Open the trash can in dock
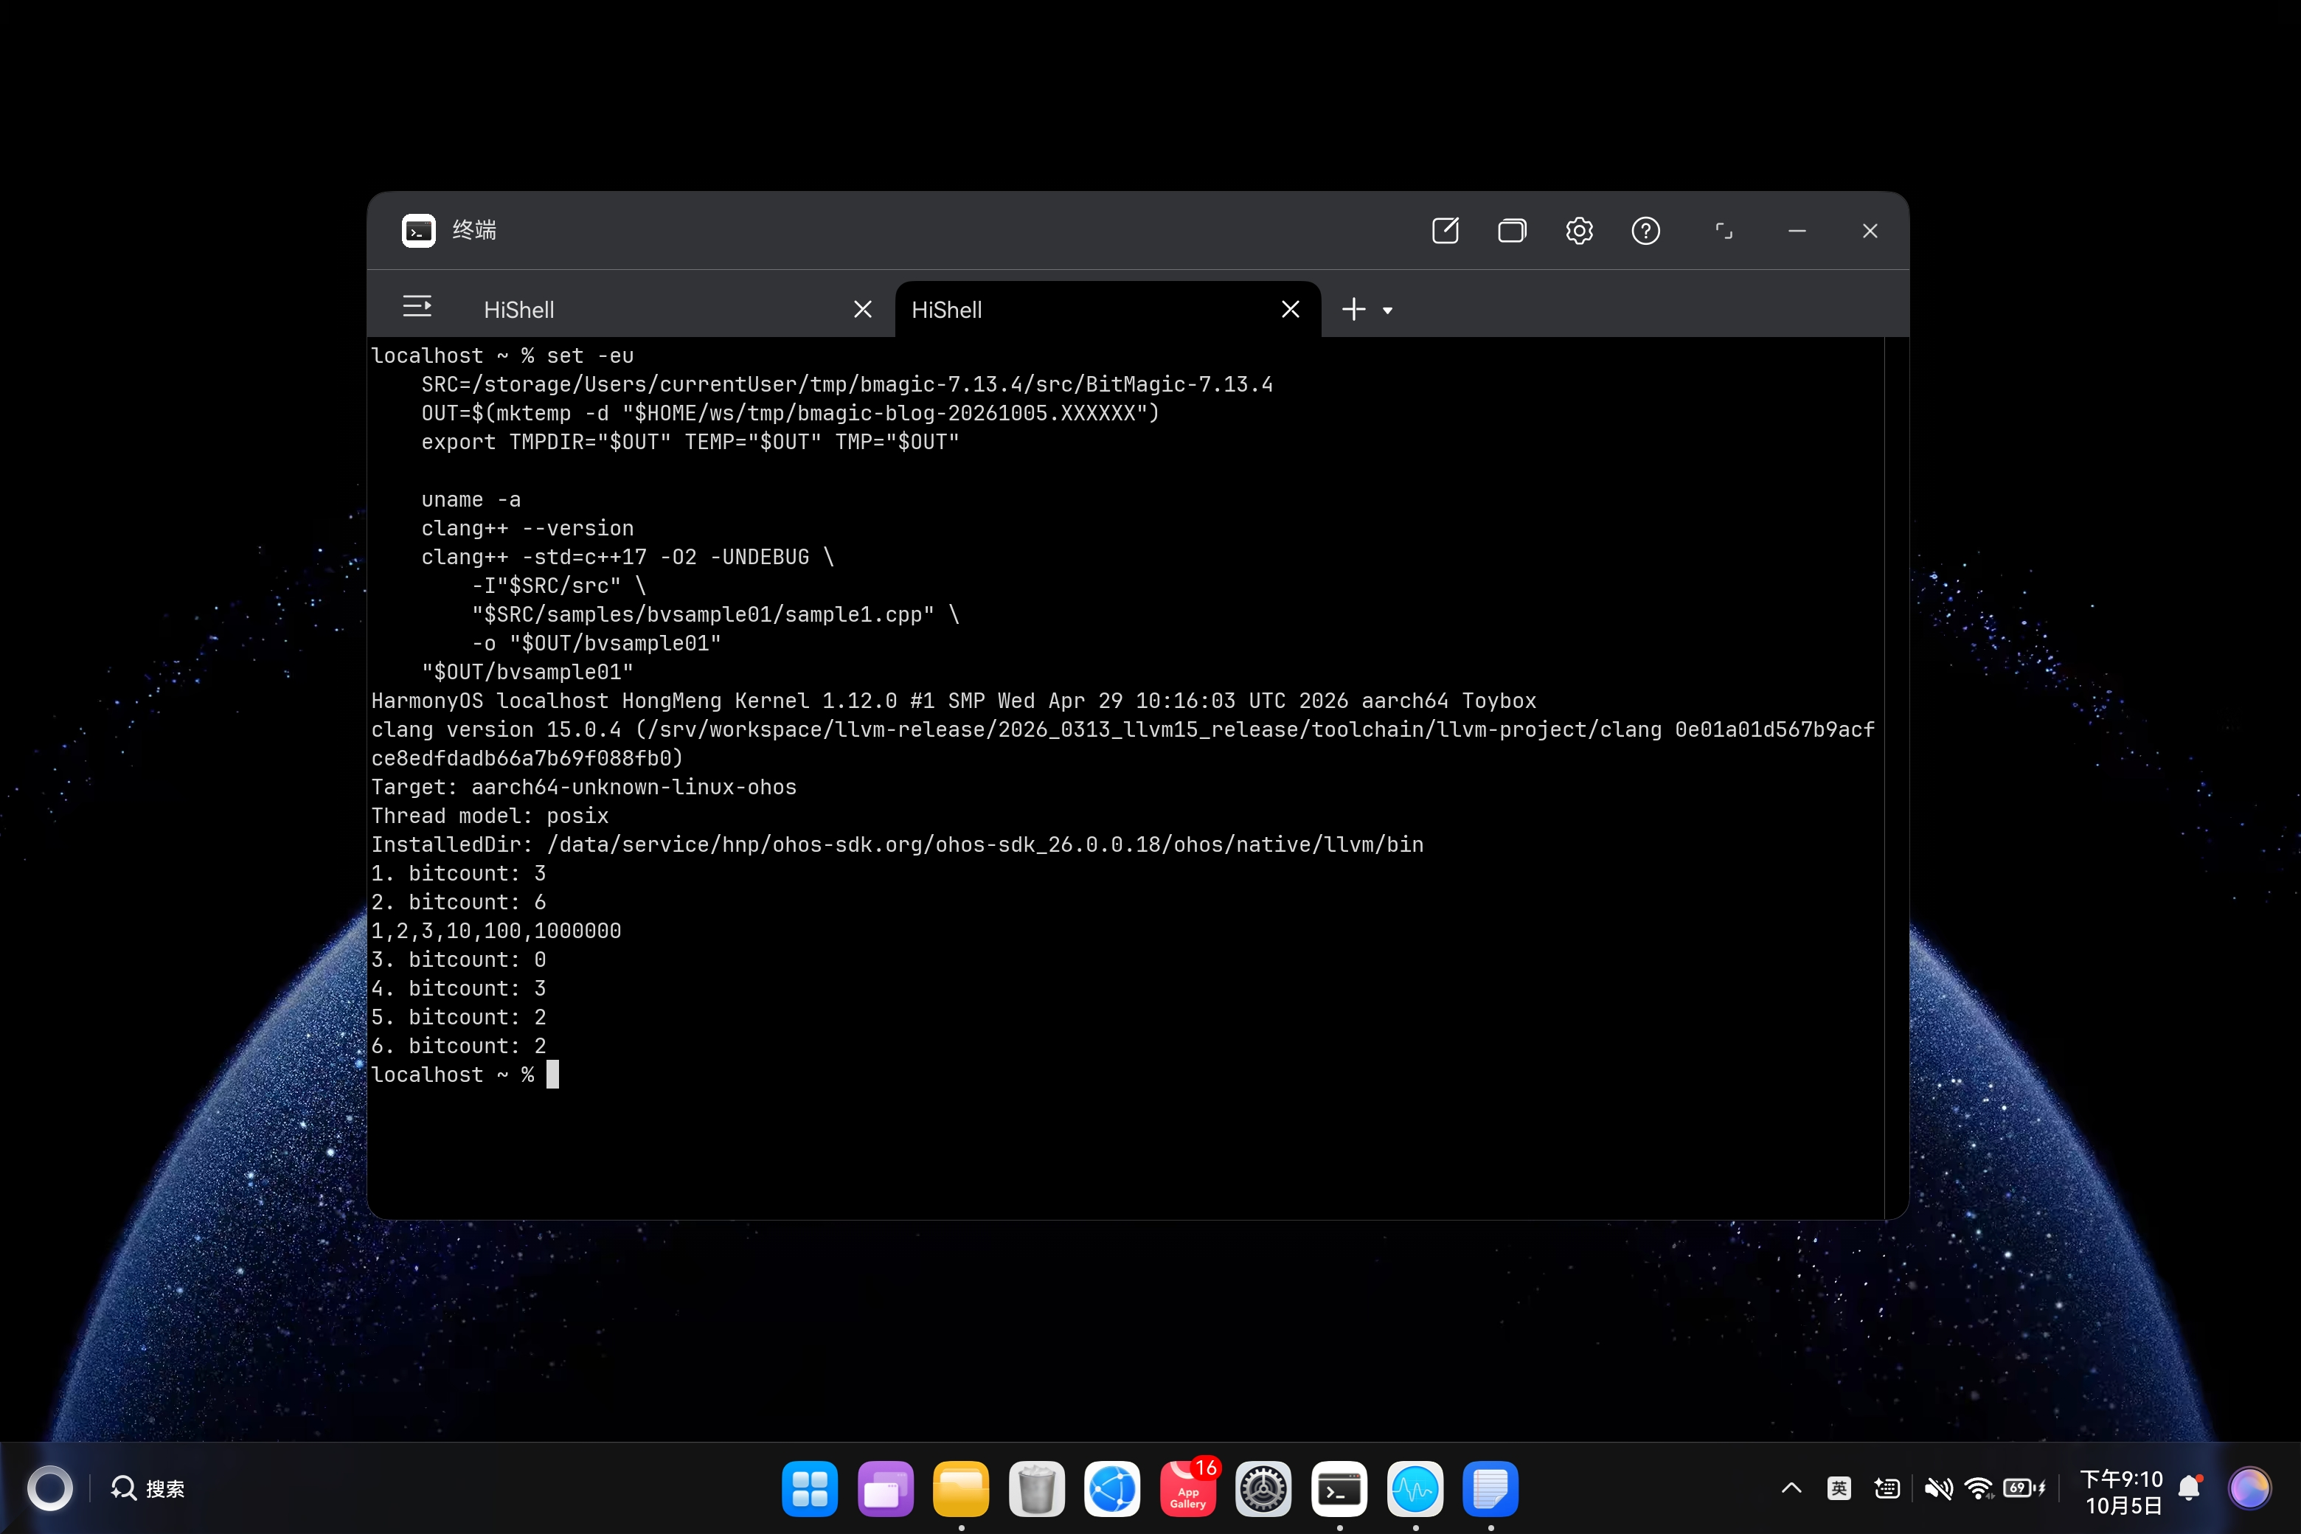 click(x=1036, y=1488)
